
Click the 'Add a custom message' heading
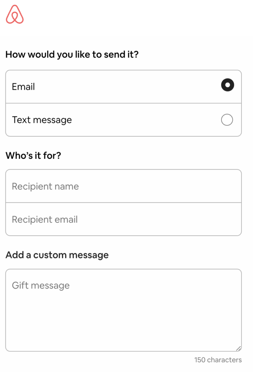pyautogui.click(x=57, y=255)
